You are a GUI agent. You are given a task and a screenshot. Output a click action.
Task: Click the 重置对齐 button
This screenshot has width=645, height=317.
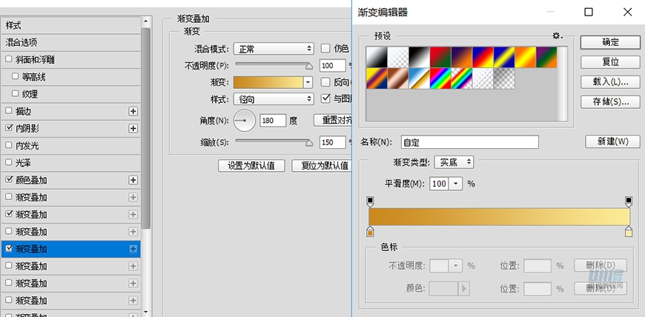(332, 121)
